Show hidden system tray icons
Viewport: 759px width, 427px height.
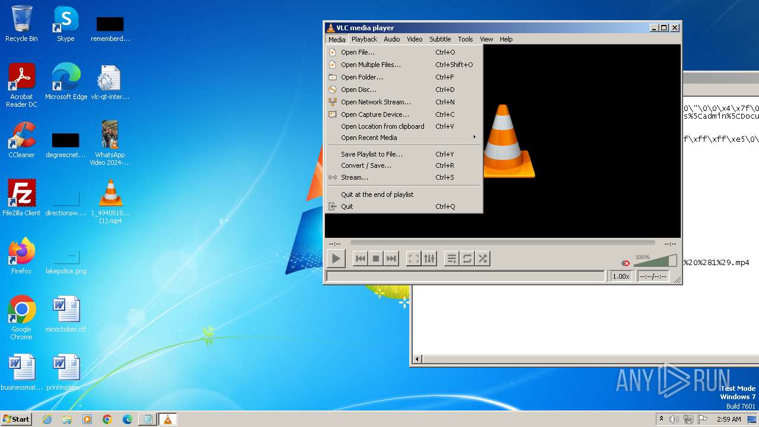point(661,419)
